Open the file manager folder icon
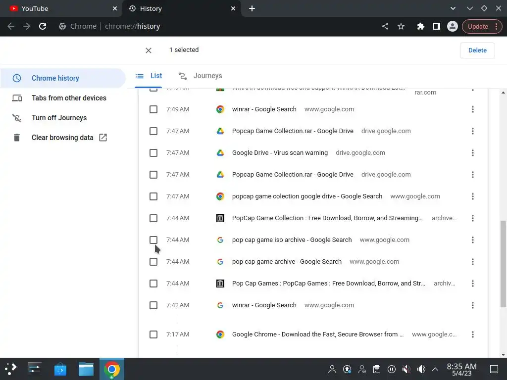Viewport: 507px width, 380px height. (86, 369)
